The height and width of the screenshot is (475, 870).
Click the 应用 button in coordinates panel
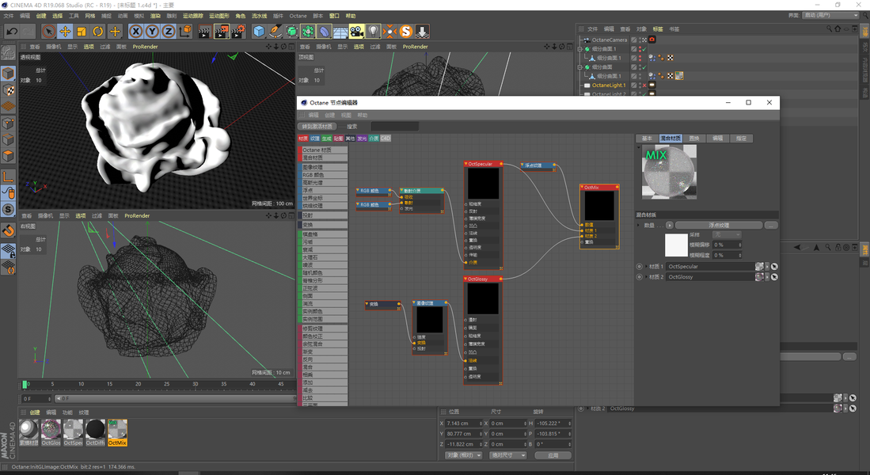point(553,455)
